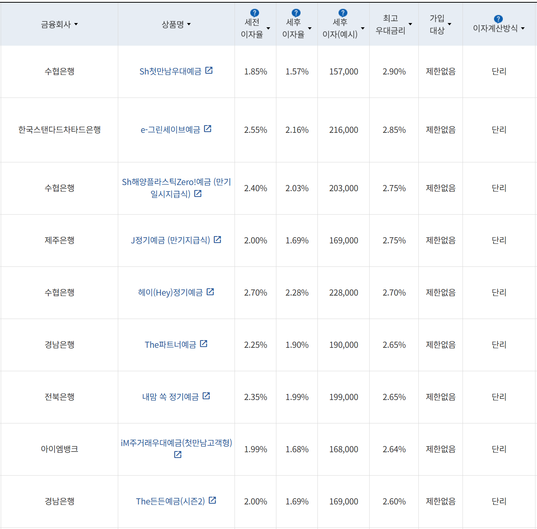537x529 pixels.
Task: Click external link icon next to Sh첫만남우대예금
Action: pyautogui.click(x=209, y=71)
